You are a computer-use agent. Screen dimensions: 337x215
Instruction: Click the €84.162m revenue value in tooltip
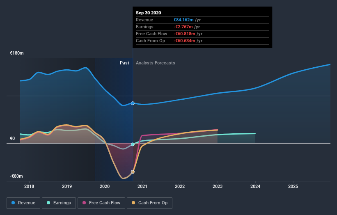(x=183, y=20)
